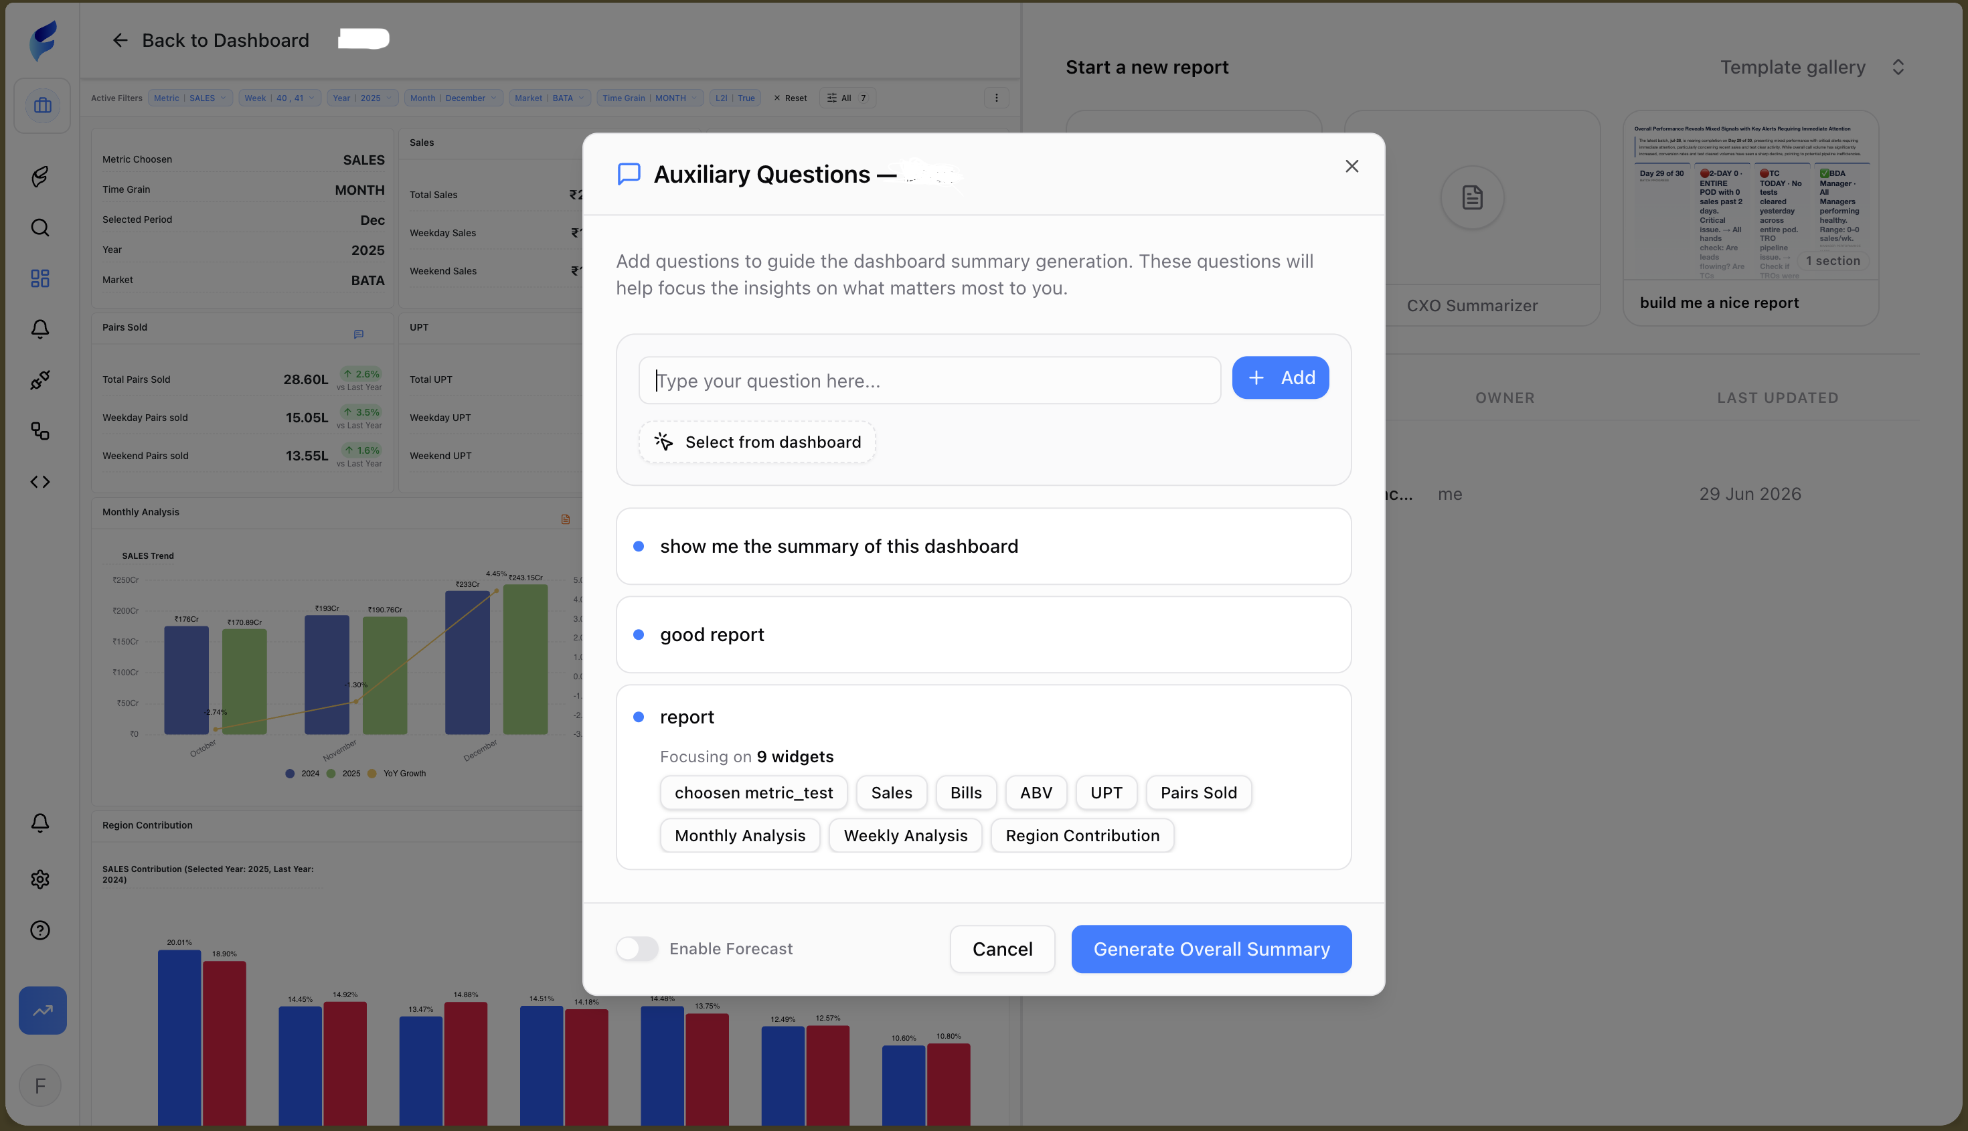
Task: Open the briefcase workspace icon in sidebar
Action: click(42, 105)
